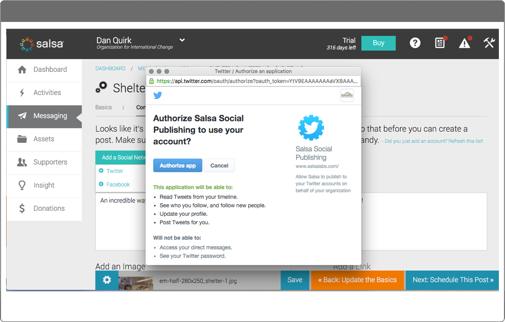Click the Donations dollar sign icon

click(x=22, y=208)
